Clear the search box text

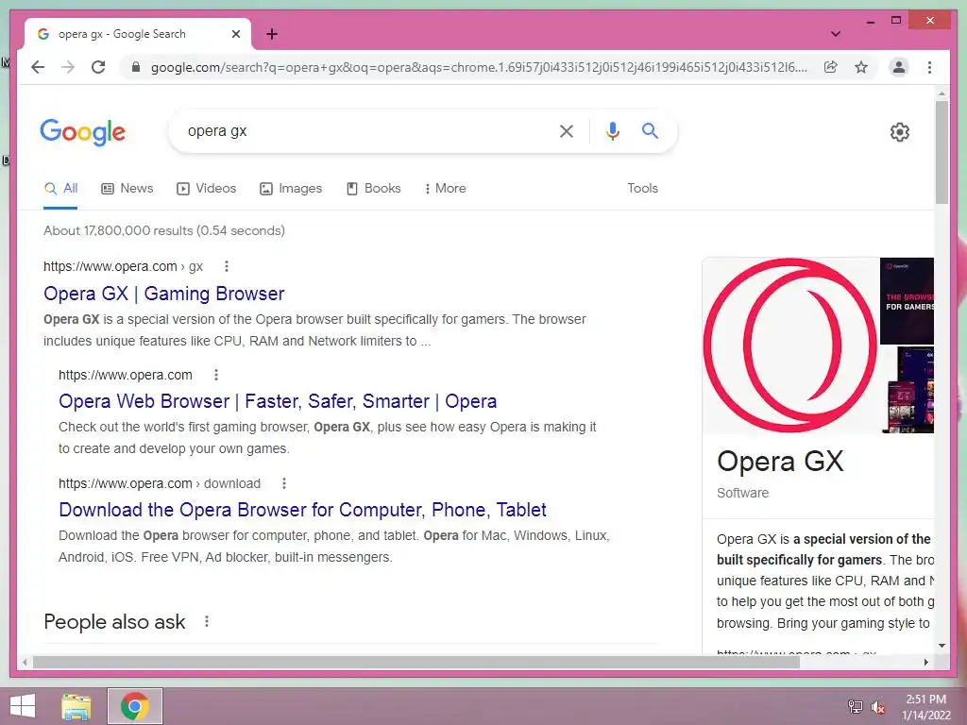coord(567,130)
